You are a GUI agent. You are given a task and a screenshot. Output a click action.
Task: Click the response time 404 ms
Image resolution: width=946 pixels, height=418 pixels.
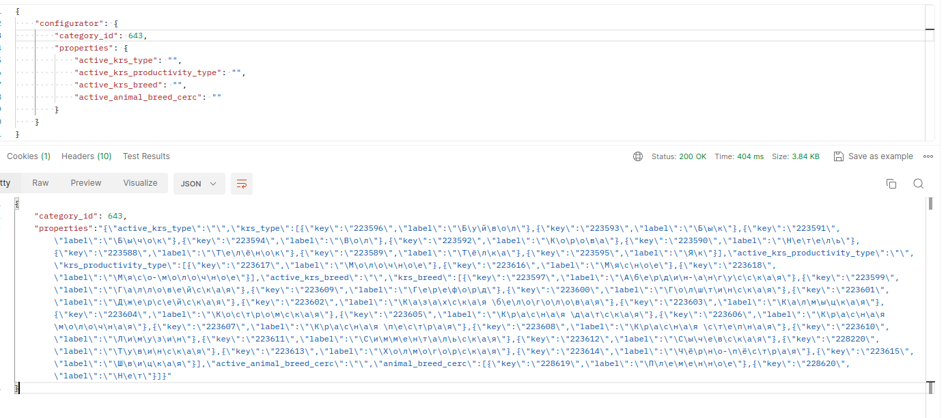pyautogui.click(x=750, y=156)
